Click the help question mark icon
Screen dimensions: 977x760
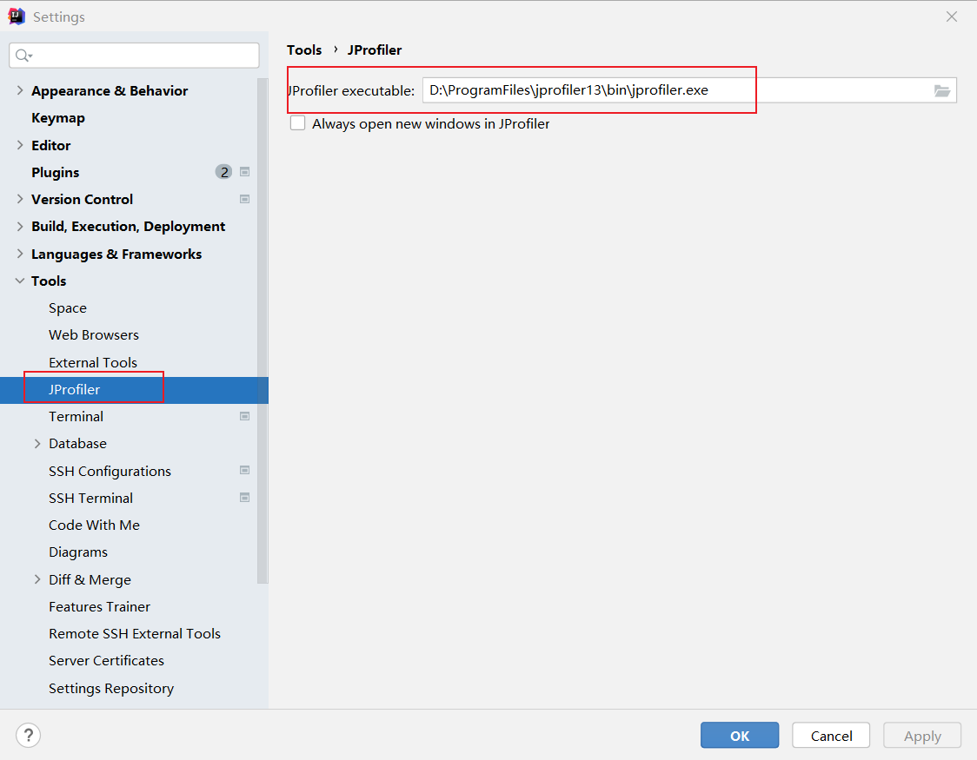tap(28, 736)
